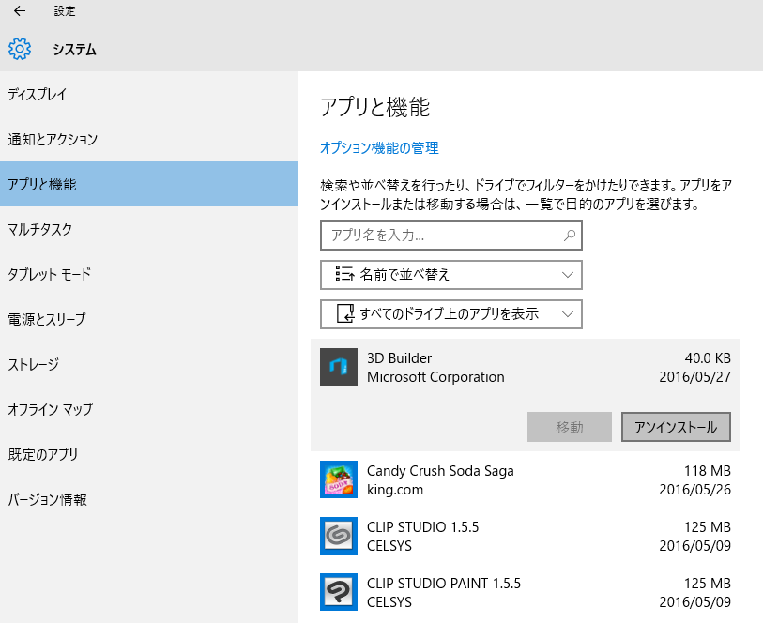Select バージョン情報 in the sidebar
The width and height of the screenshot is (763, 623).
tap(47, 499)
